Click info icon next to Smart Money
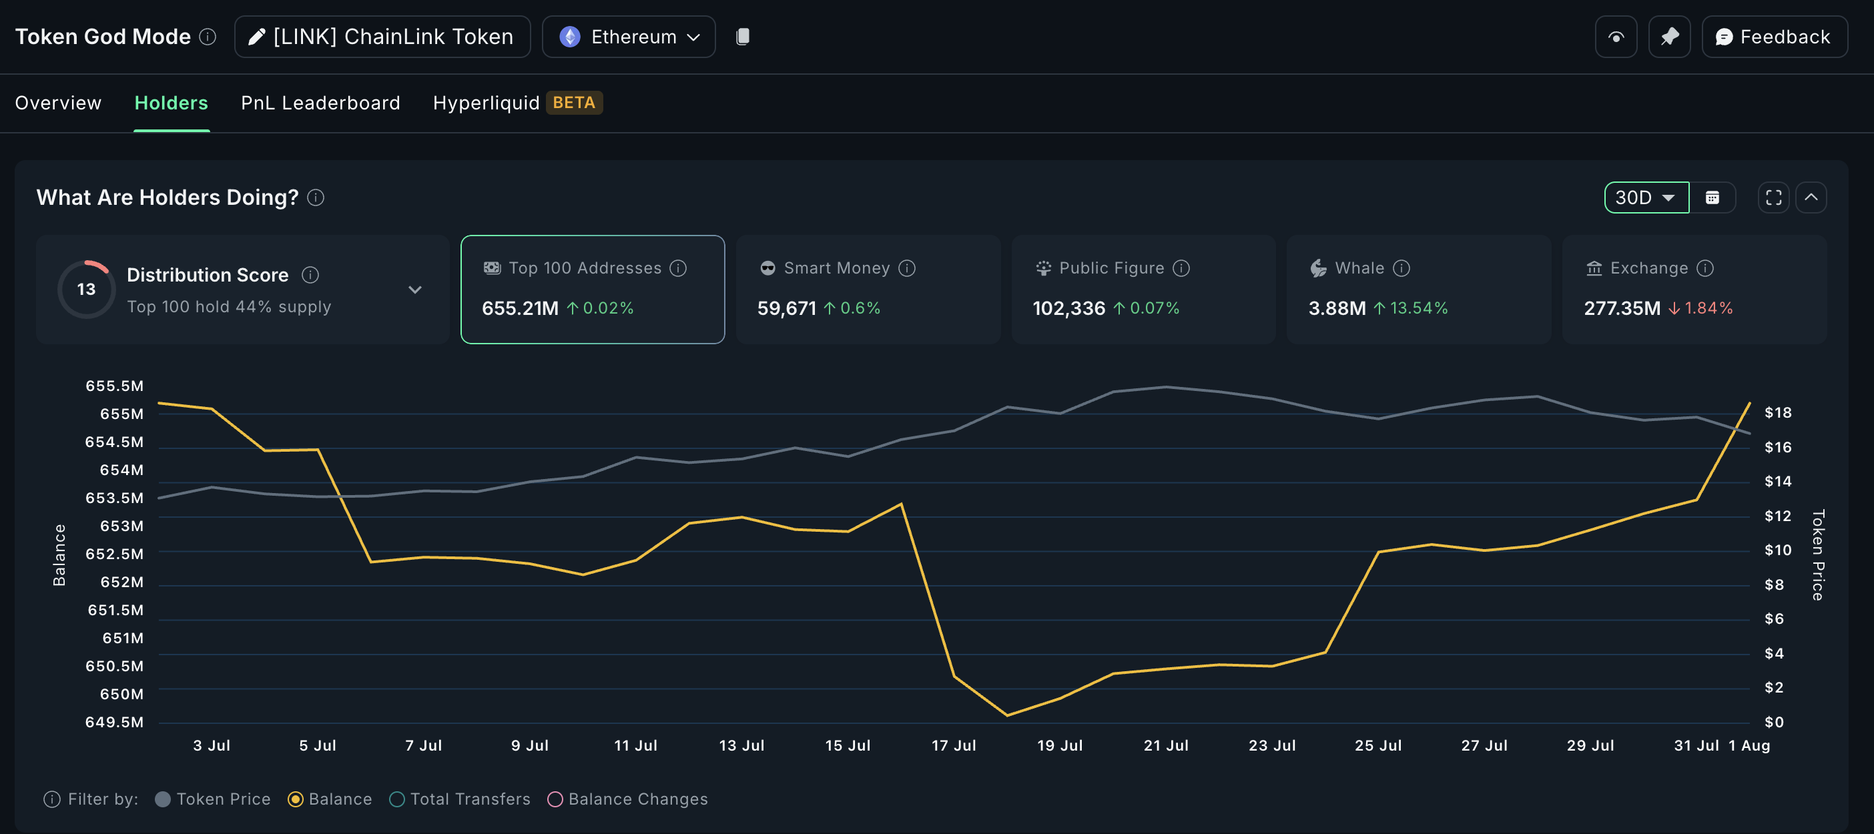This screenshot has width=1874, height=834. [x=906, y=268]
